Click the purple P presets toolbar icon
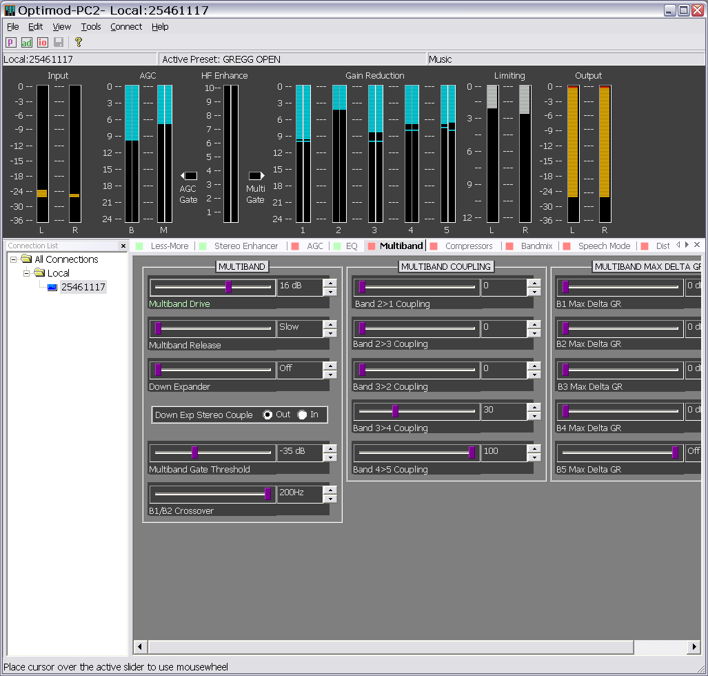The width and height of the screenshot is (708, 676). 11,43
